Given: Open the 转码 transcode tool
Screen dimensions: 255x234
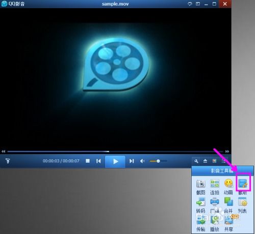Looking at the screenshot, I should tap(201, 206).
